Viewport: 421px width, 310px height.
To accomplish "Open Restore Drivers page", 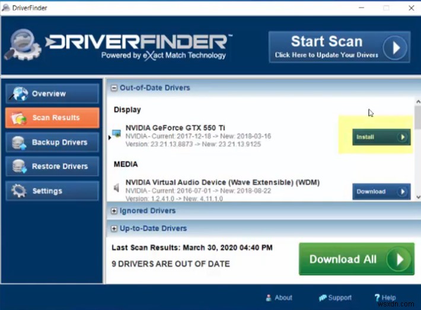I will click(52, 167).
